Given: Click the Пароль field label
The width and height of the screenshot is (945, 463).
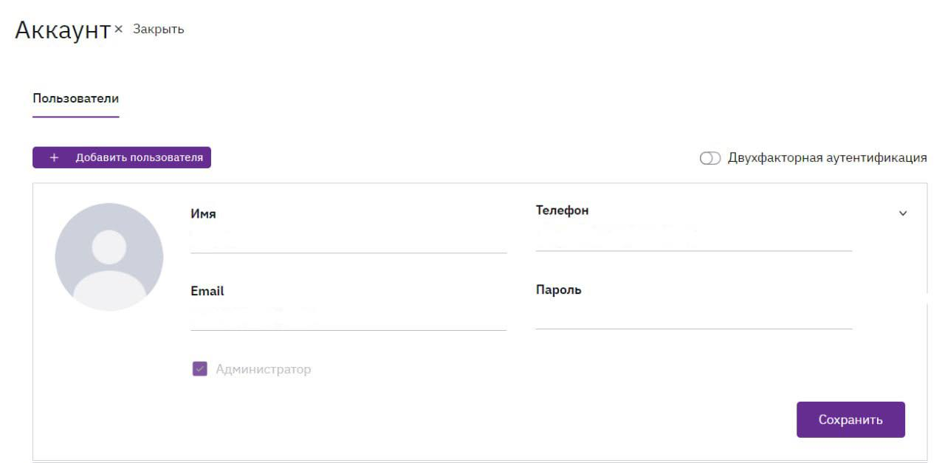Looking at the screenshot, I should tap(558, 290).
